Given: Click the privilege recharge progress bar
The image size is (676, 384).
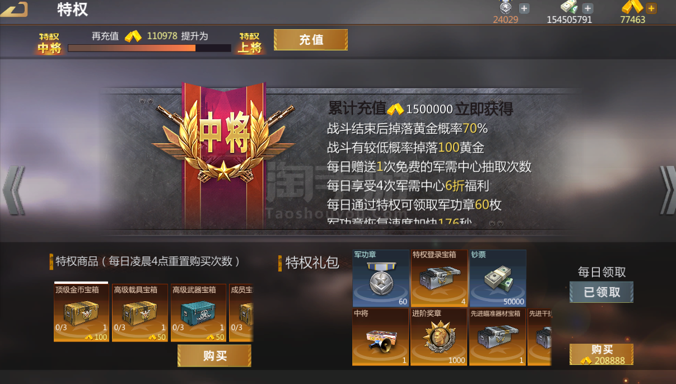Looking at the screenshot, I should 150,48.
